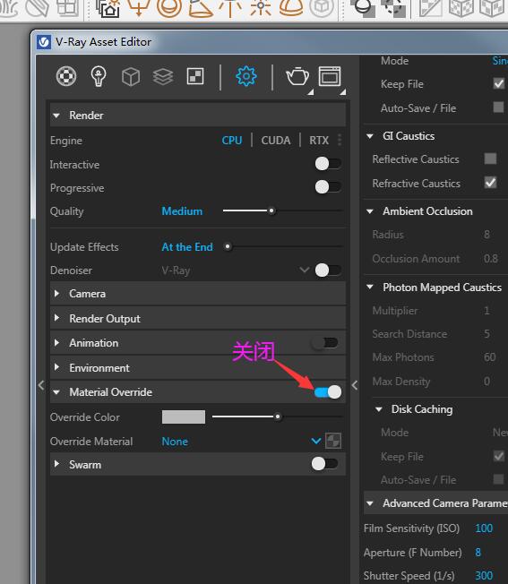Turn off Material Override switch

(x=328, y=391)
